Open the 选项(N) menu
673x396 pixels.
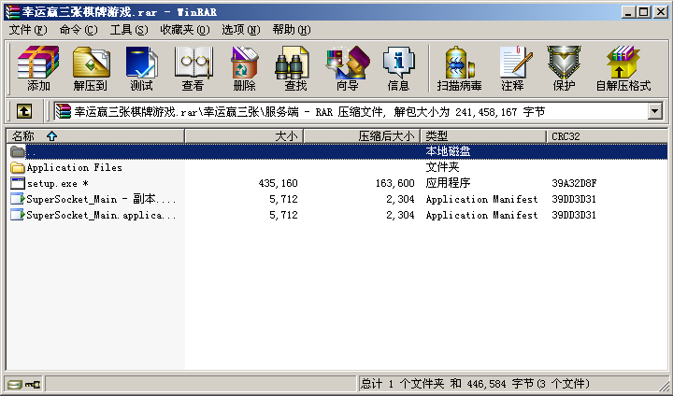241,30
